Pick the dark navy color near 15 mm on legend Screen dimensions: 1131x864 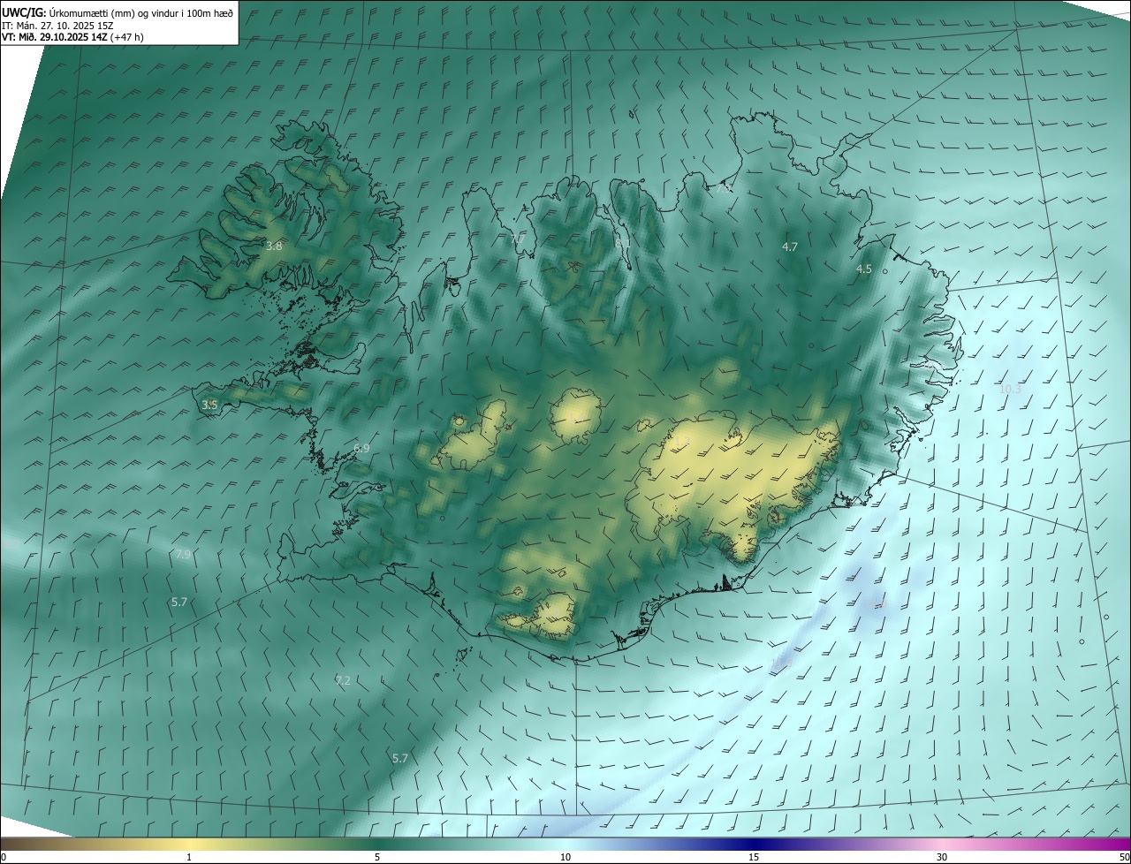click(x=754, y=844)
